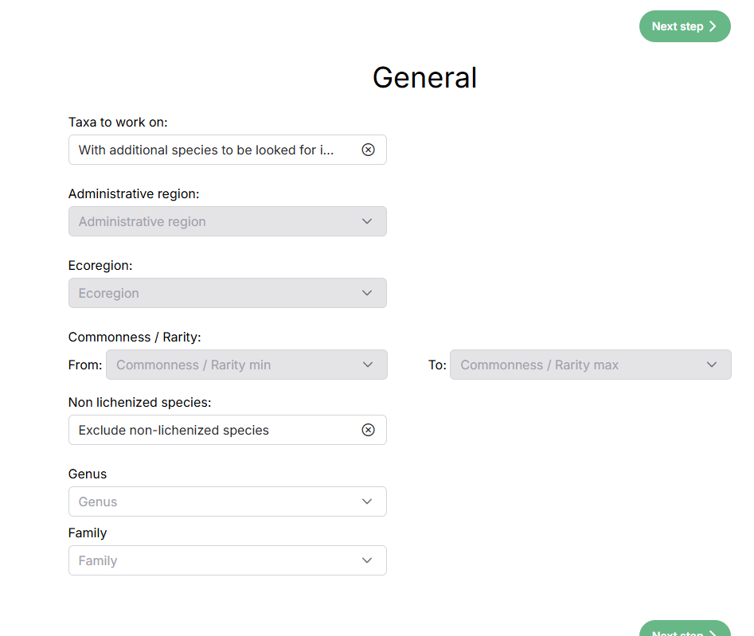Clear the Taxa to work on selection
This screenshot has height=636, width=754.
[x=368, y=150]
